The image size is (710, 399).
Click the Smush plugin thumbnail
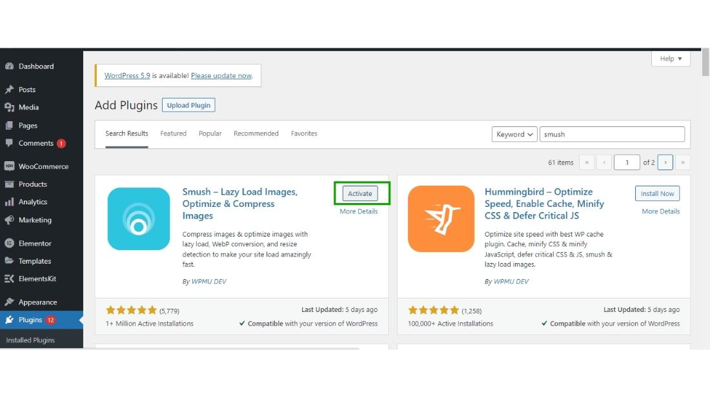tap(139, 219)
